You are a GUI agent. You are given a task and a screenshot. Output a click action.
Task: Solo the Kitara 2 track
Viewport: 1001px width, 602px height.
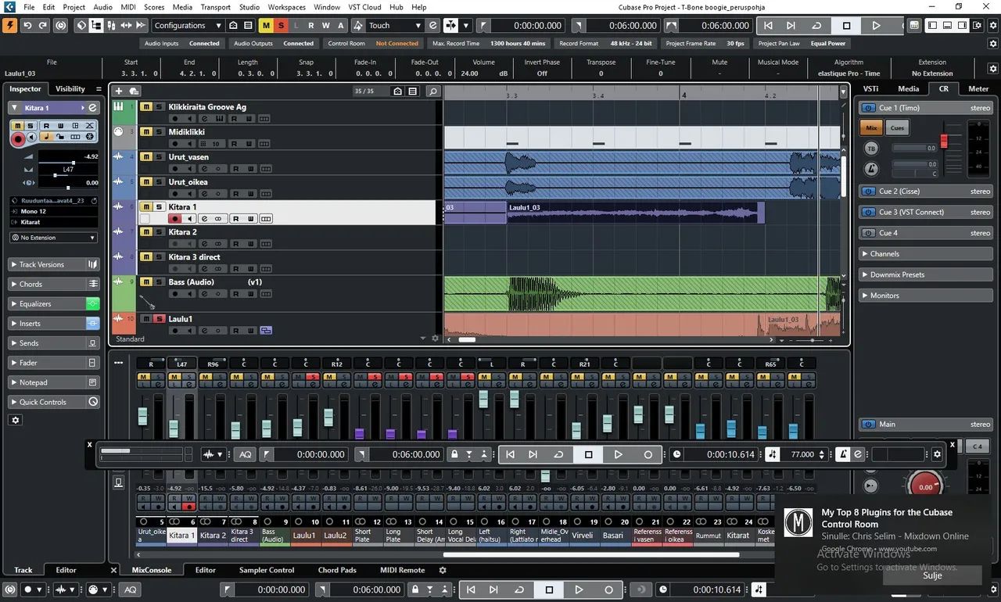click(x=159, y=232)
